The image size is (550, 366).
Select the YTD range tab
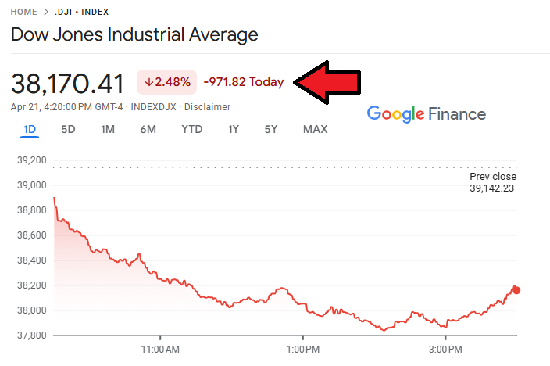[x=192, y=129]
